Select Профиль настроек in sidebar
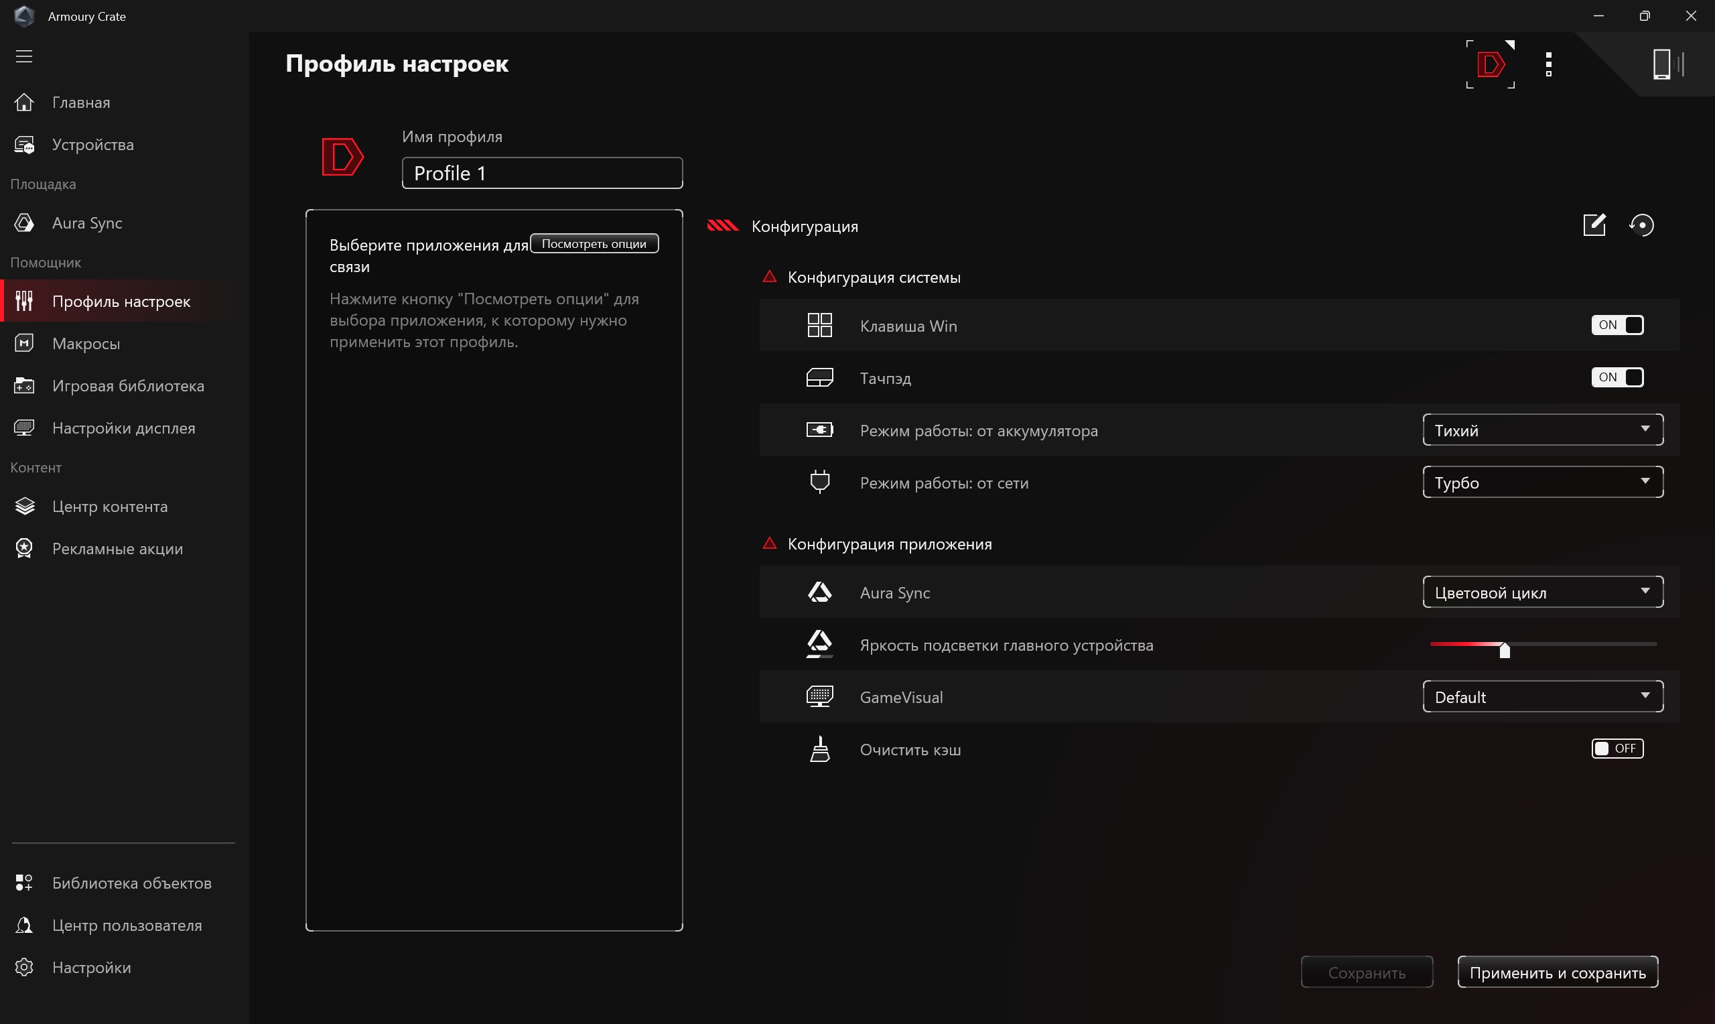Viewport: 1715px width, 1024px height. [x=124, y=301]
